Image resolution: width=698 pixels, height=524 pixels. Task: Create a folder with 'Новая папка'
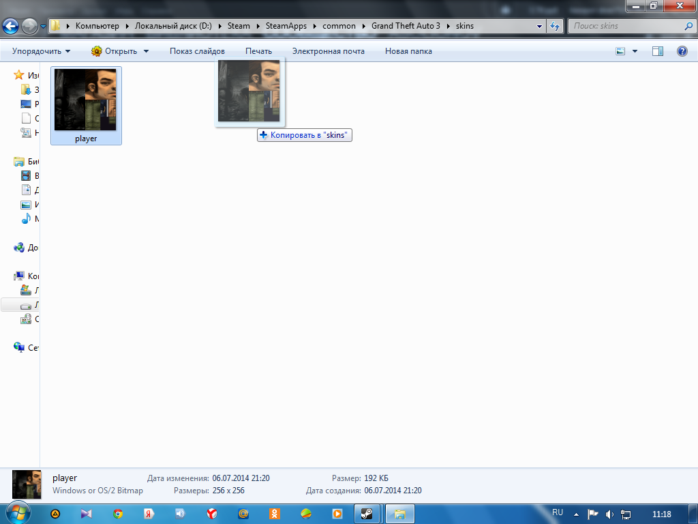tap(408, 51)
